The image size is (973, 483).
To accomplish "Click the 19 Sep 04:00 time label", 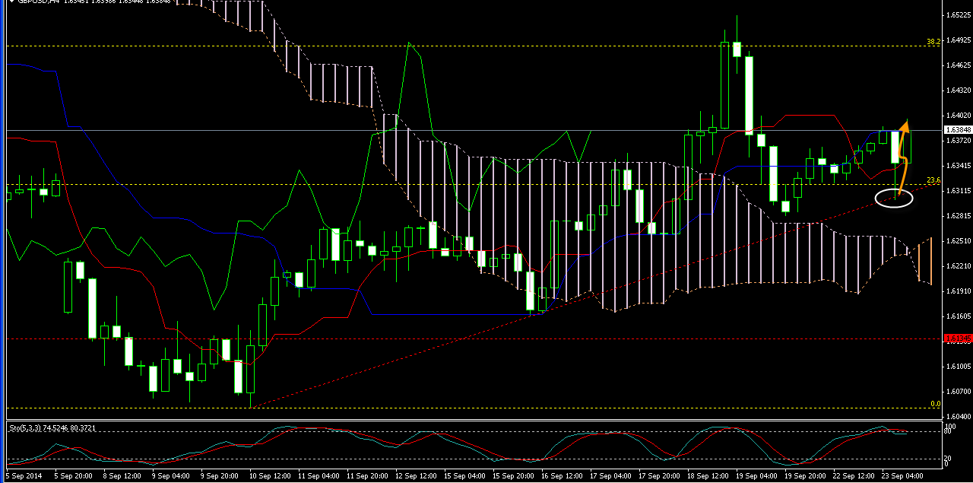I will (756, 475).
